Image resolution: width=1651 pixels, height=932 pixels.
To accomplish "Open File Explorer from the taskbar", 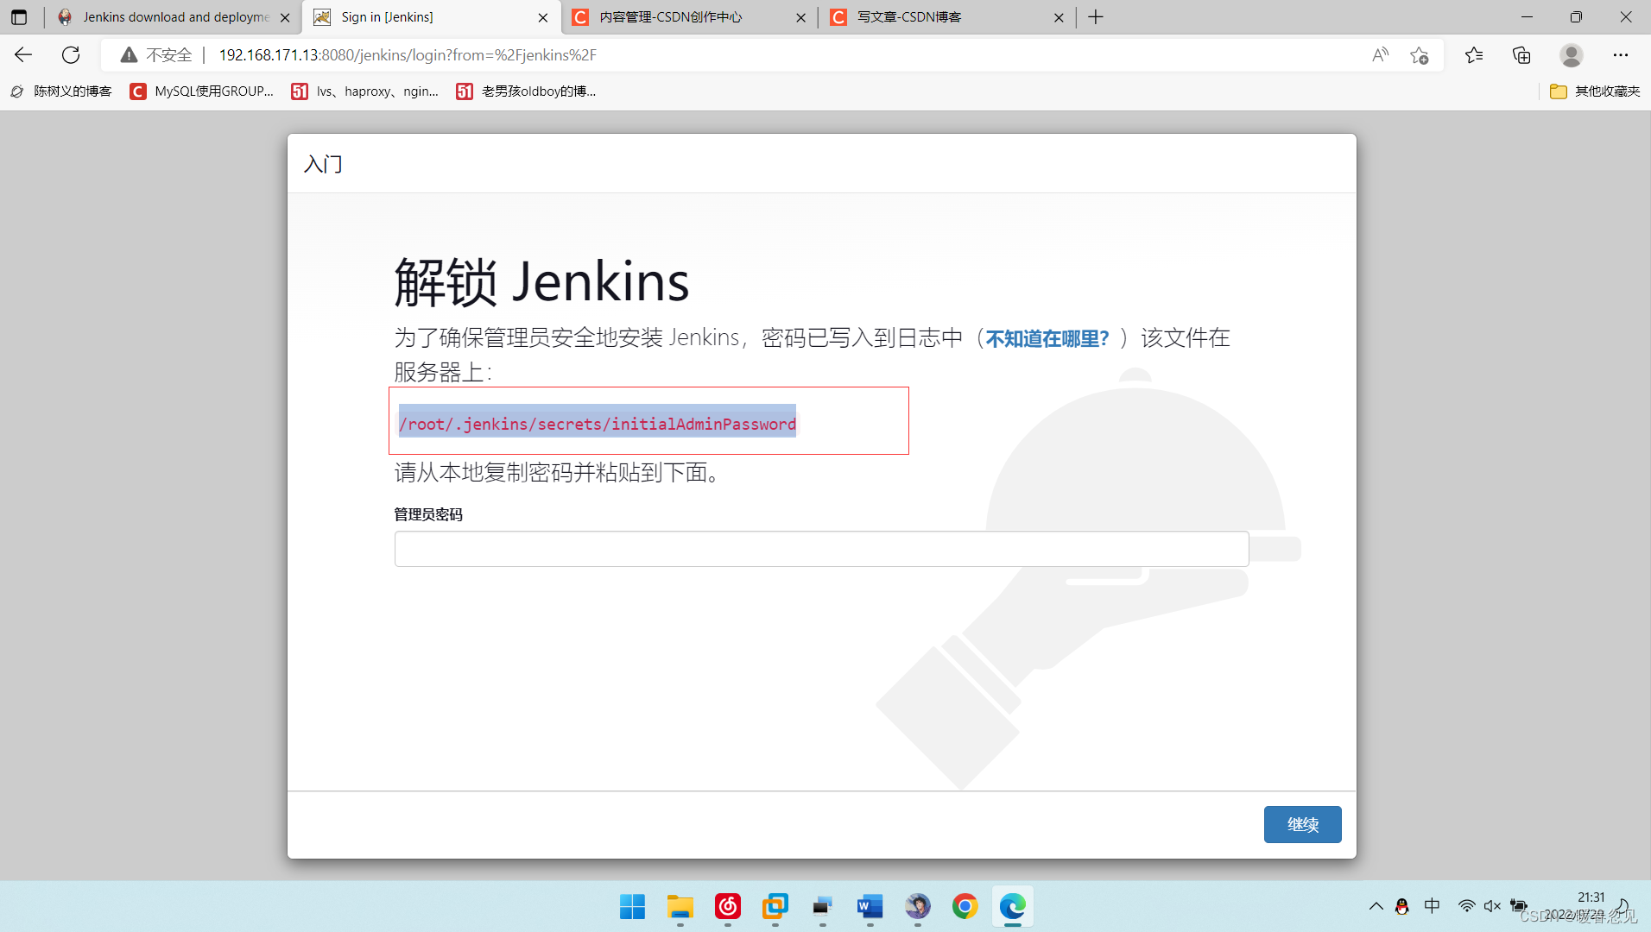I will [680, 906].
